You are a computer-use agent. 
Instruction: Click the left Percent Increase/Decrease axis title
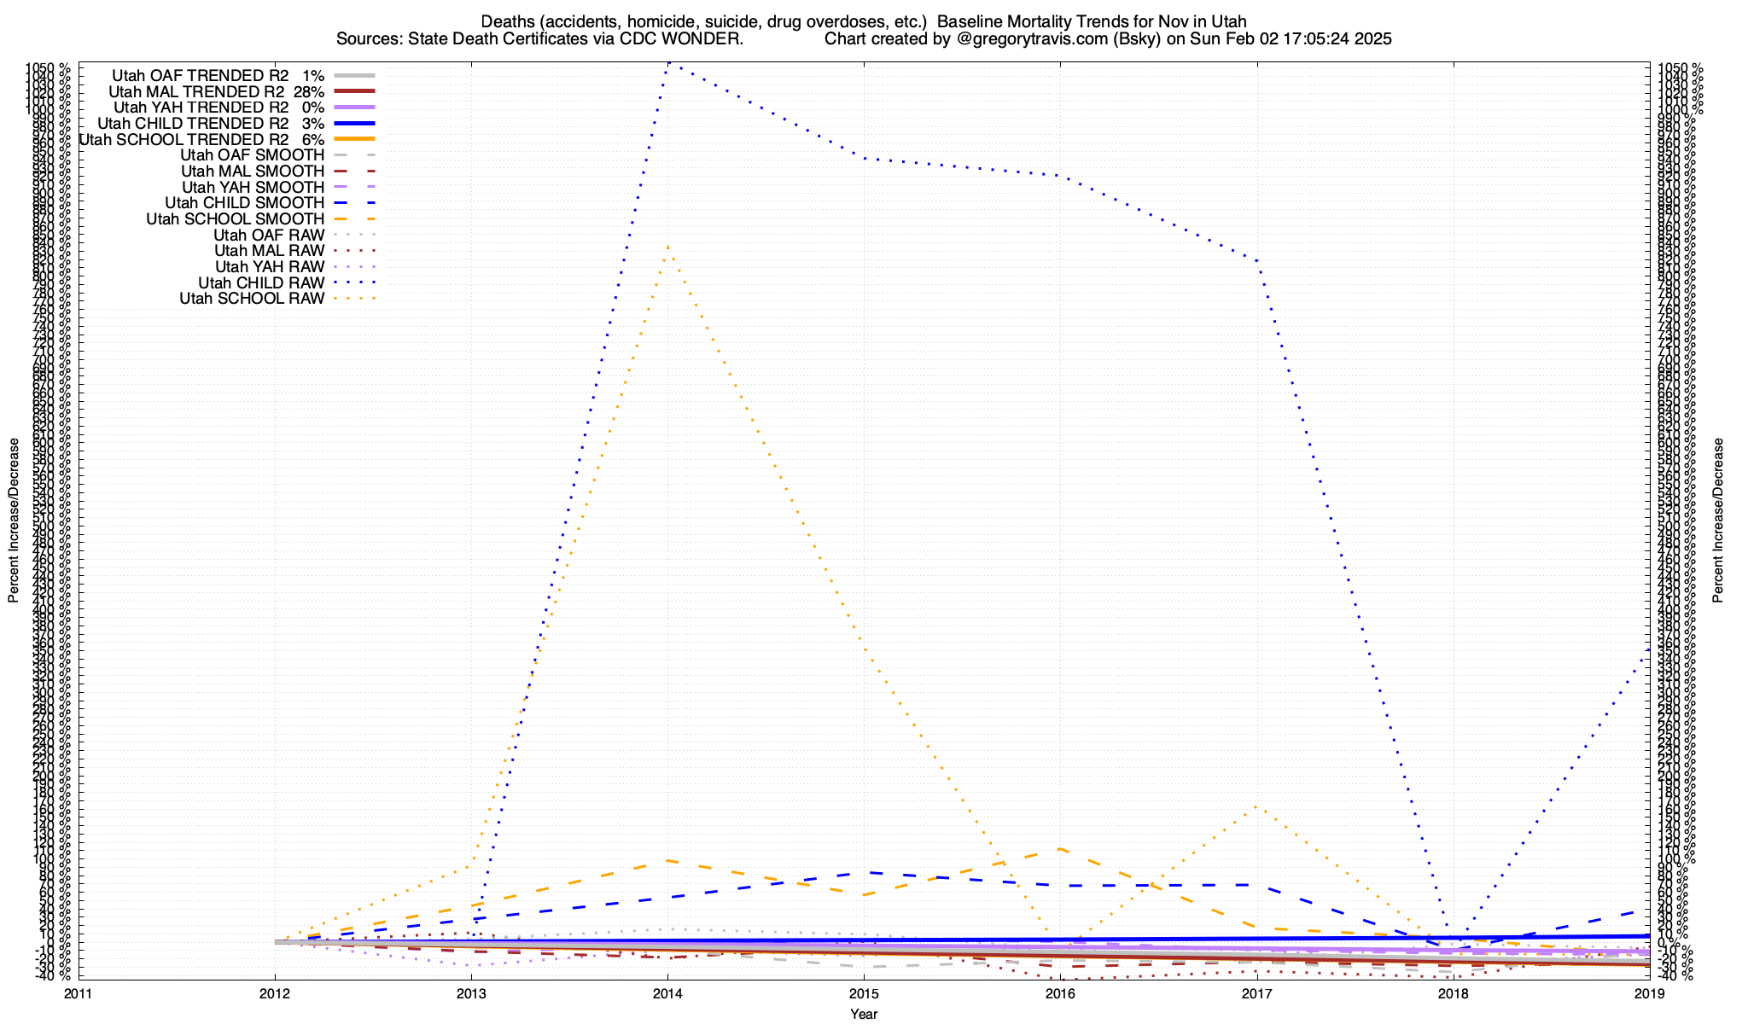[x=14, y=521]
